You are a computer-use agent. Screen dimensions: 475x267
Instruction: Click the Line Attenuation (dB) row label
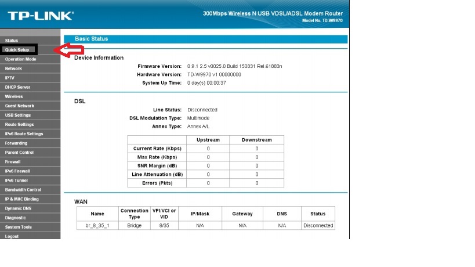point(157,174)
